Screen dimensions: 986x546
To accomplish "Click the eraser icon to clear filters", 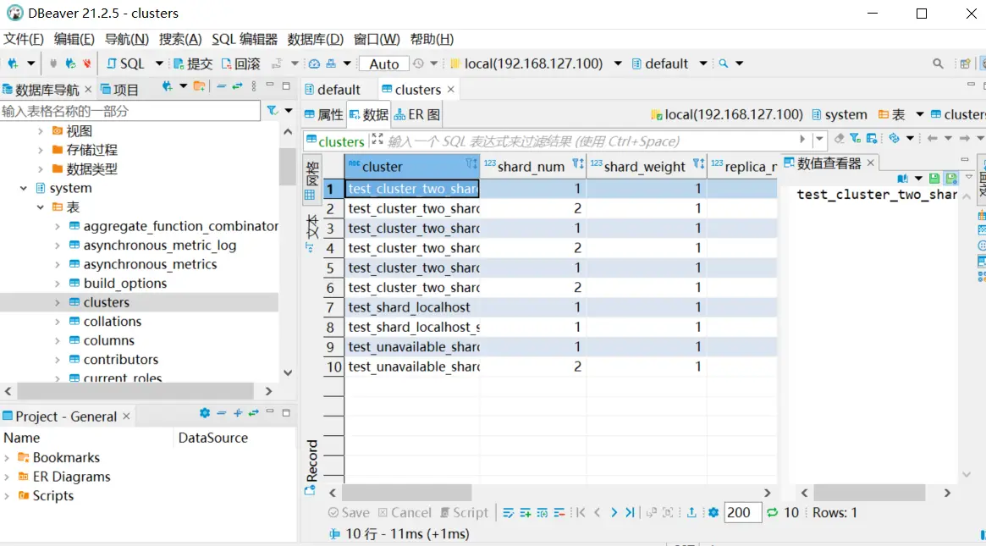I will pyautogui.click(x=839, y=138).
